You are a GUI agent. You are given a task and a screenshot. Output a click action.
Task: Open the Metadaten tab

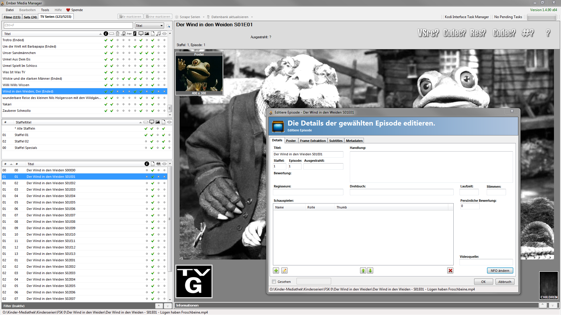(x=354, y=141)
